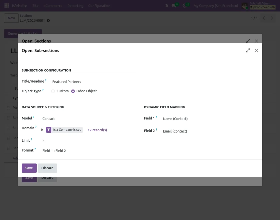Viewport: 280px width, 220px height.
Task: Open the eCommerce menu
Action: [53, 6]
